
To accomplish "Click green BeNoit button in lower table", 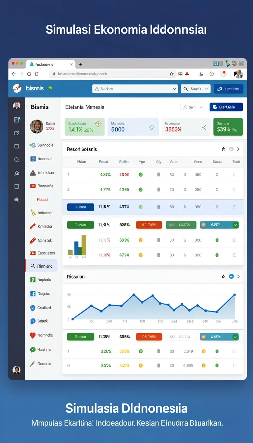I will pos(80,337).
